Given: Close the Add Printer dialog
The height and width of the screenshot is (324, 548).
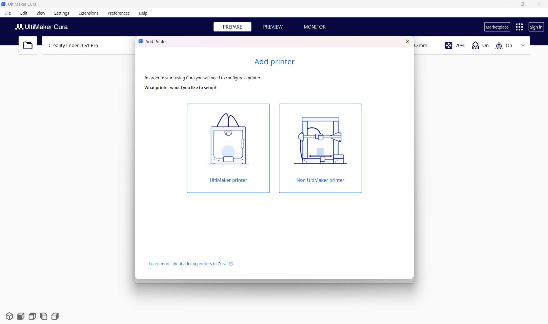Looking at the screenshot, I should 408,41.
